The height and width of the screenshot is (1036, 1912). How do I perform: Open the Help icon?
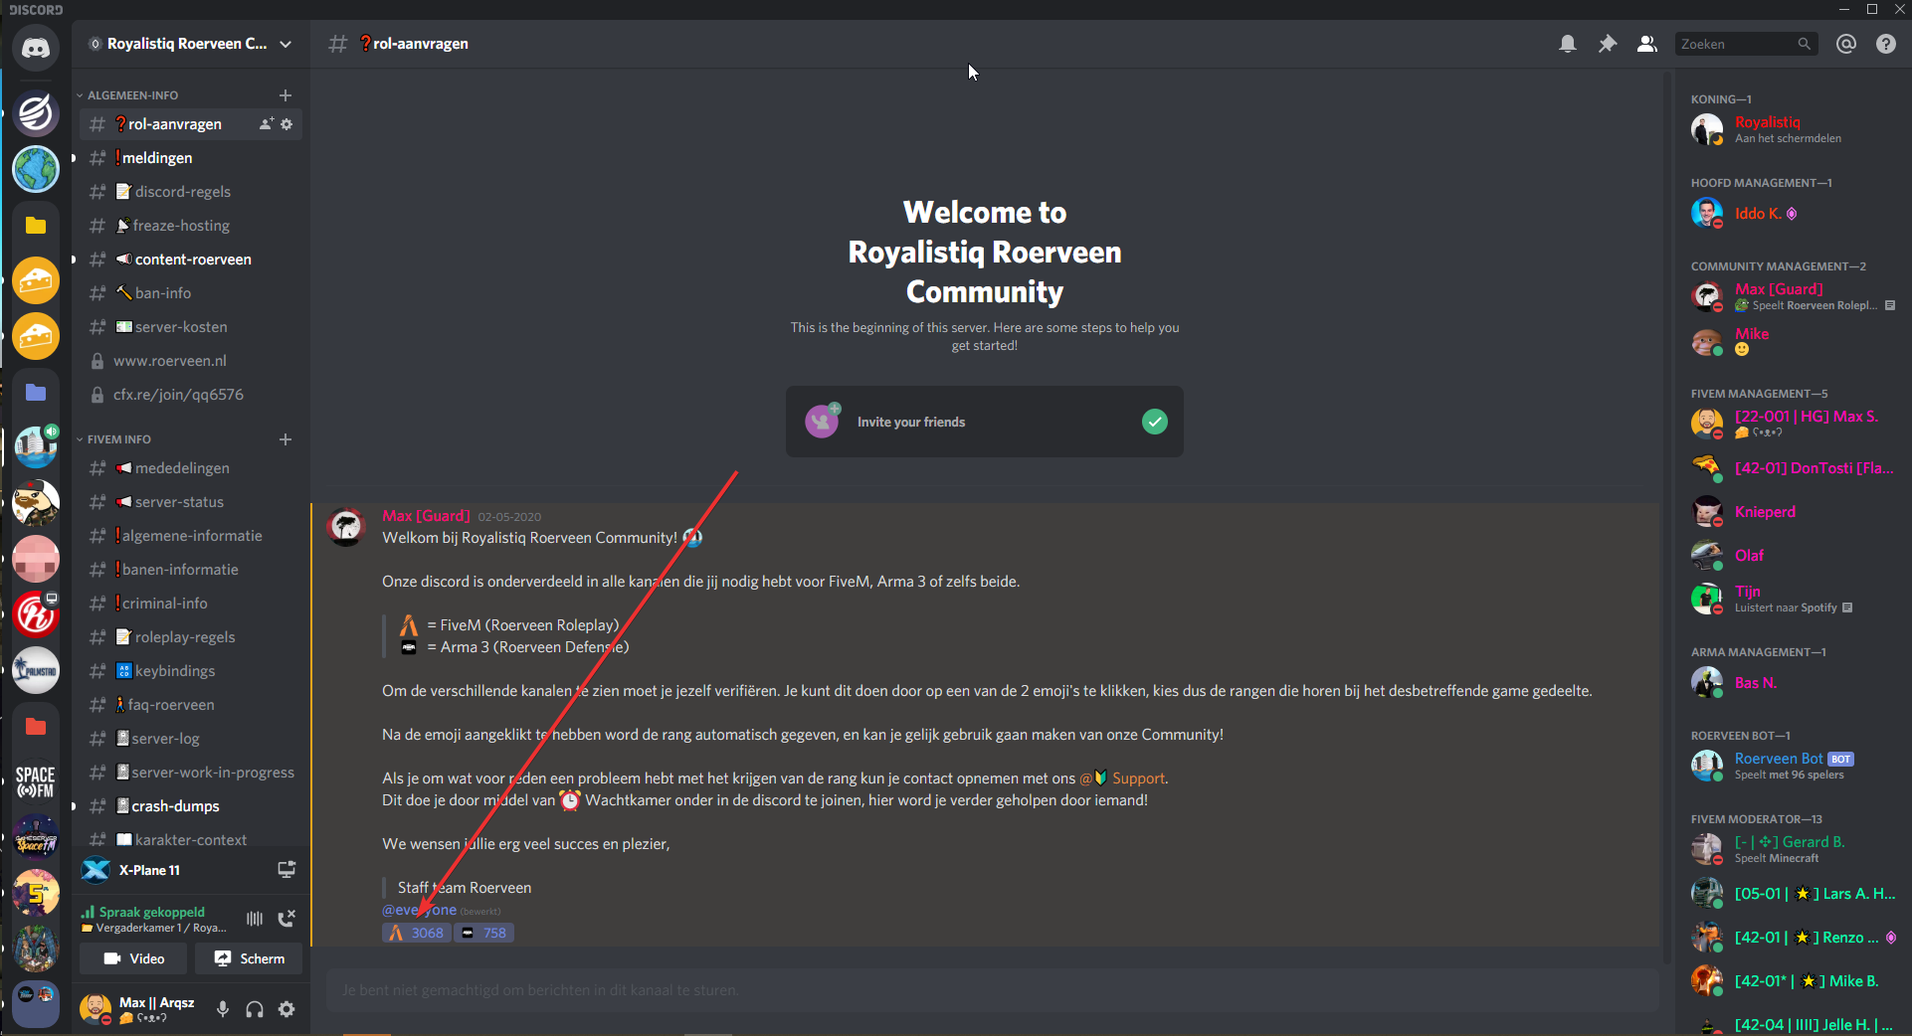[x=1886, y=44]
